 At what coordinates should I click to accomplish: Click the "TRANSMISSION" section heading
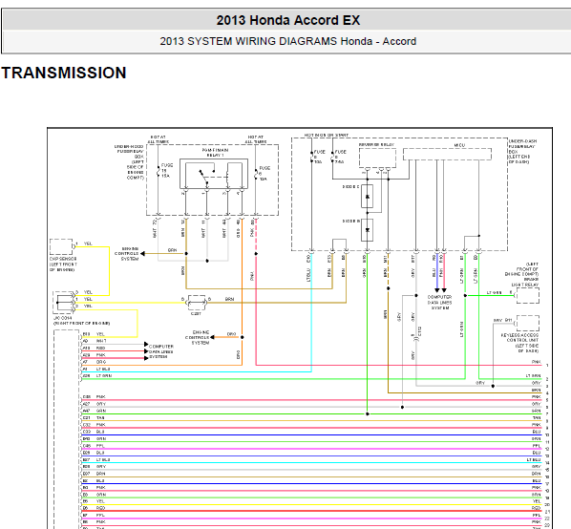tap(64, 73)
